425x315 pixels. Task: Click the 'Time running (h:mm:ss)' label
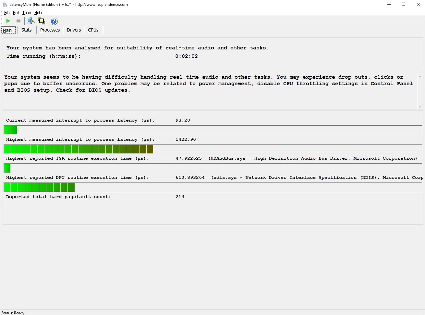point(43,56)
